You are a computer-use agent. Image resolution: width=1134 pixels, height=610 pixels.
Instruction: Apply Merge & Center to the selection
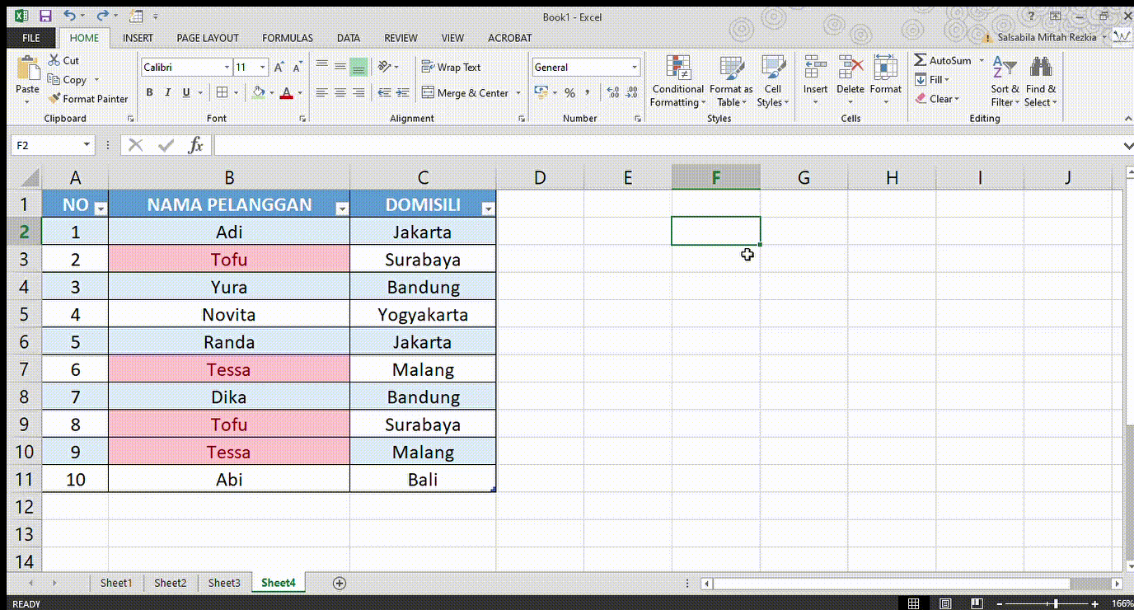click(x=466, y=92)
